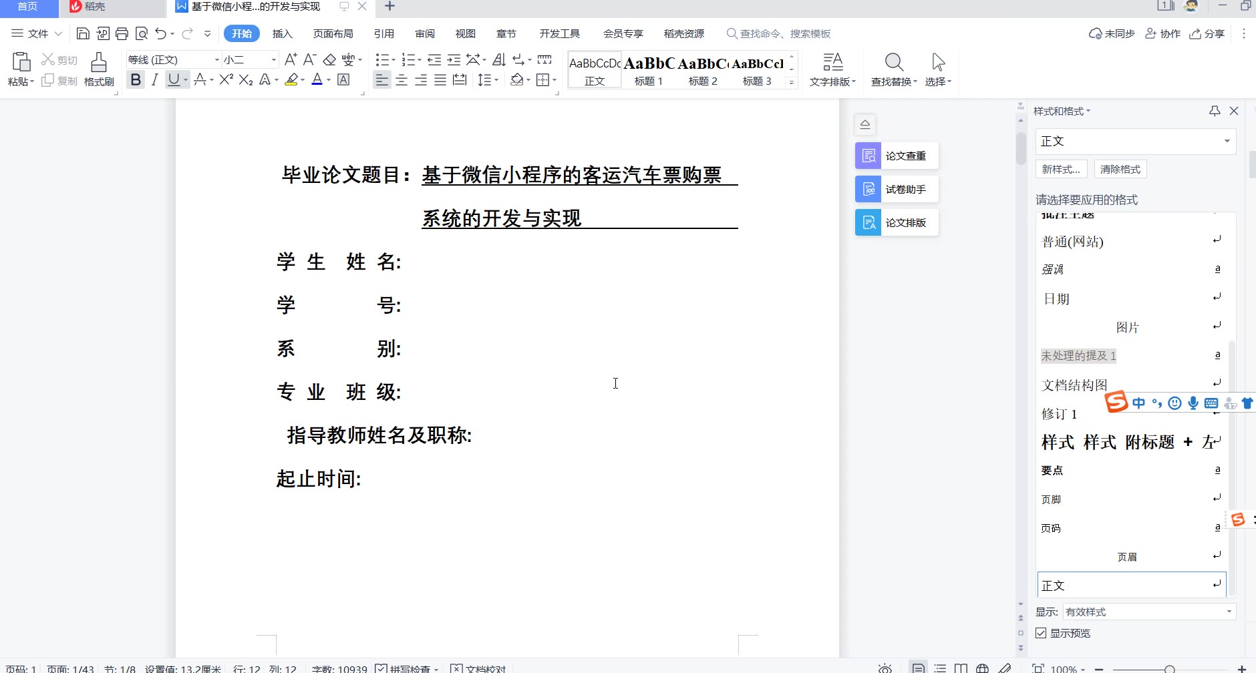Switch to outline view in status bar
This screenshot has width=1256, height=673.
[940, 668]
